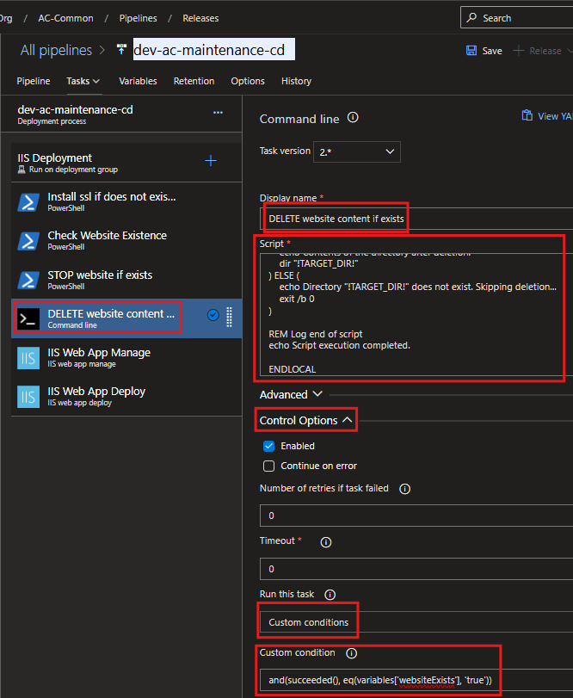Image resolution: width=573 pixels, height=698 pixels.
Task: Expand the Advanced section
Action: (291, 394)
